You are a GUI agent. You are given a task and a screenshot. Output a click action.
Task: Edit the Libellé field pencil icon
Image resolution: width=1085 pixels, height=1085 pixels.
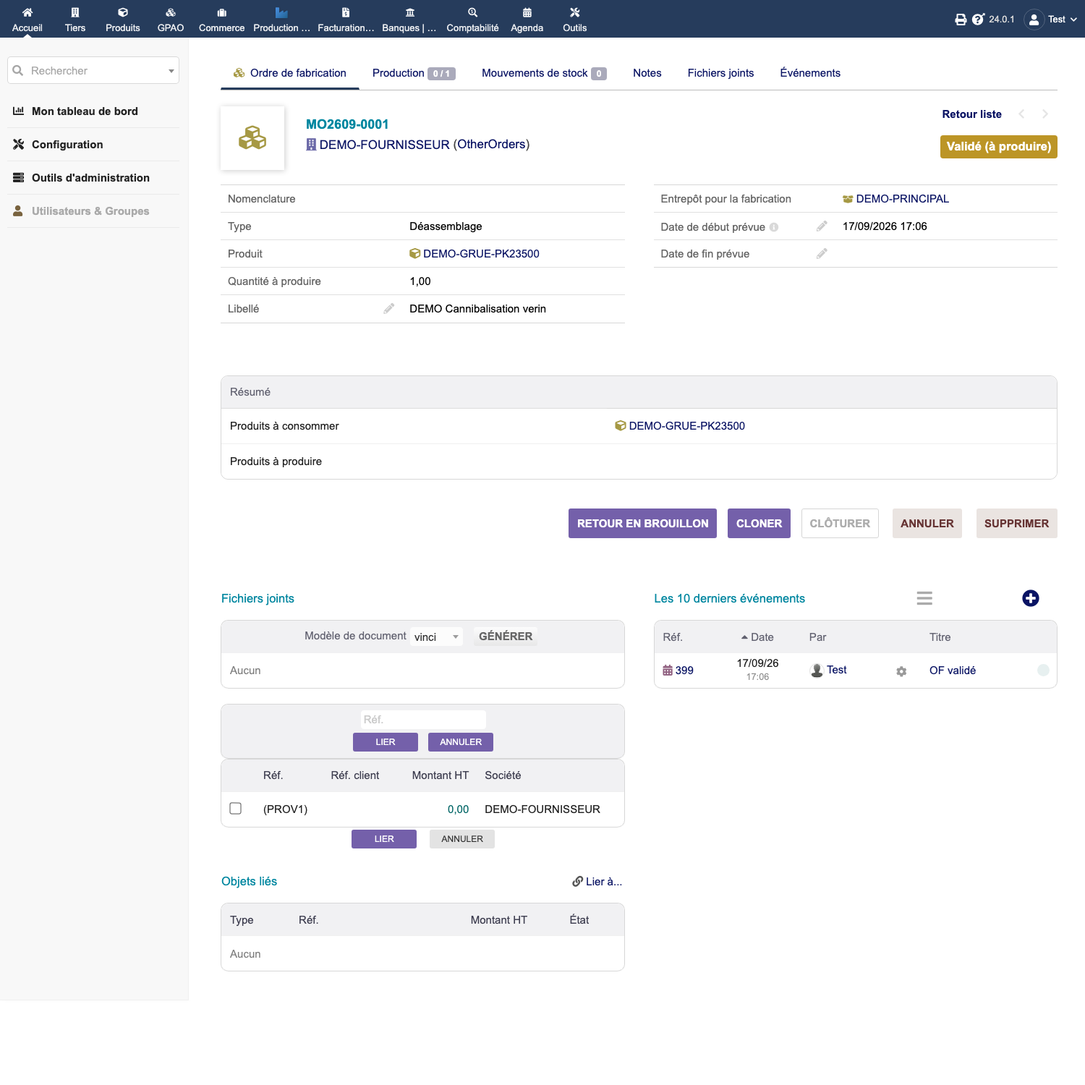click(x=389, y=309)
